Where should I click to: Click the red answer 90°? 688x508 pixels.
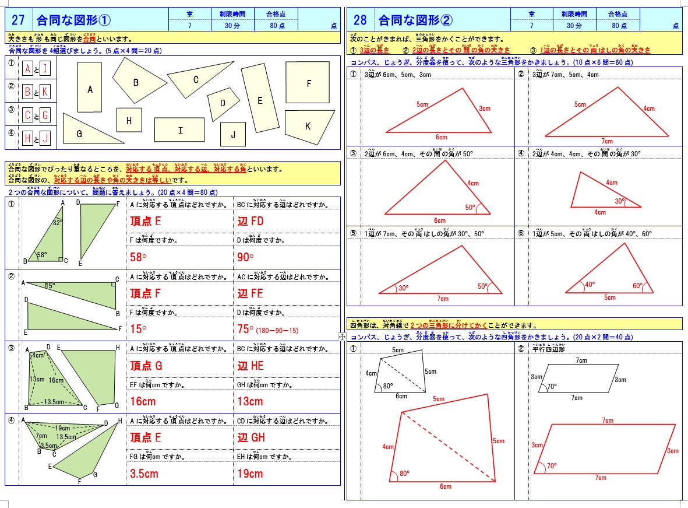click(245, 257)
